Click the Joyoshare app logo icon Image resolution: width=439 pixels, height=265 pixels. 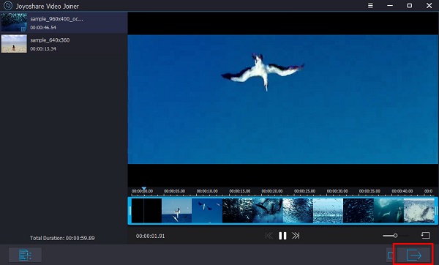click(x=8, y=6)
